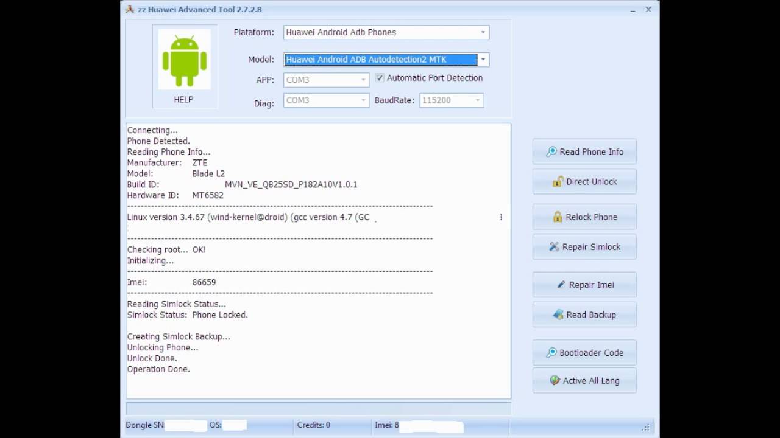This screenshot has height=438, width=780.
Task: Click the Repair Imei button label
Action: tap(591, 285)
